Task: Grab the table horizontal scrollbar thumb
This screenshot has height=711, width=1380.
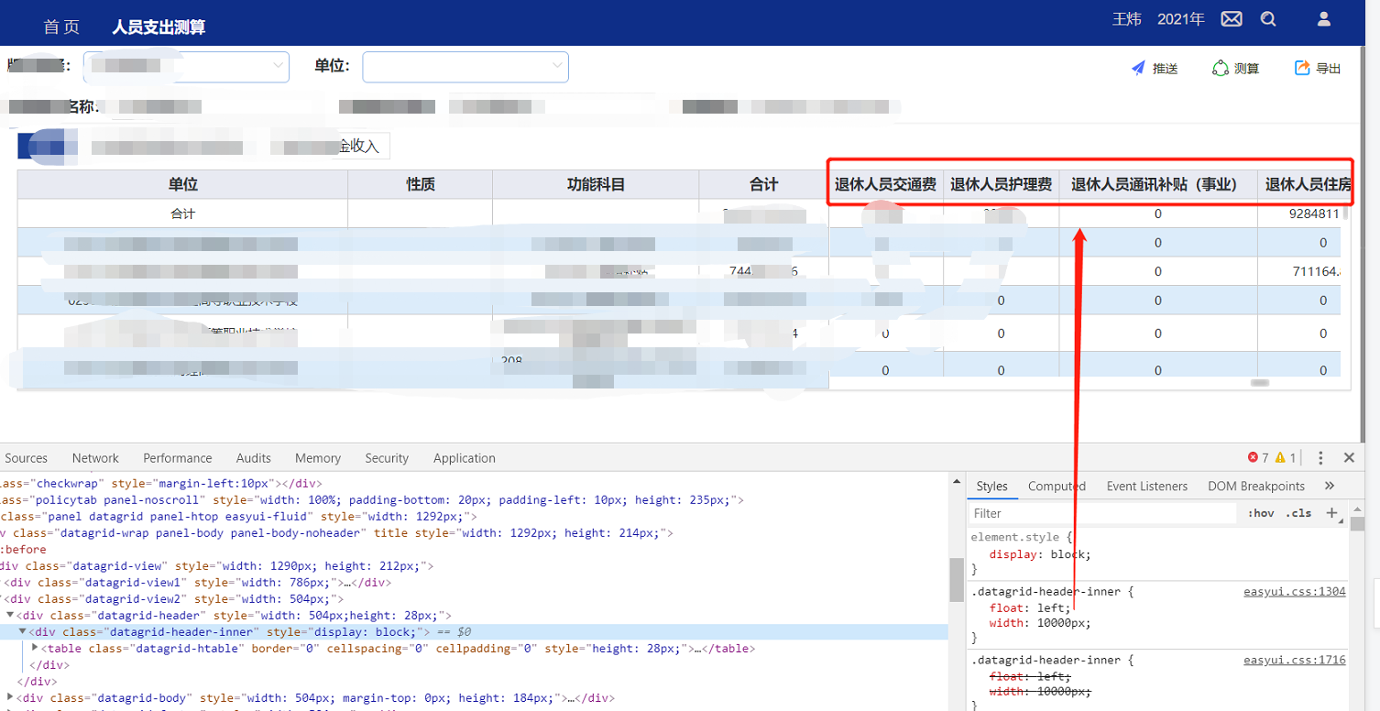Action: pyautogui.click(x=1260, y=382)
